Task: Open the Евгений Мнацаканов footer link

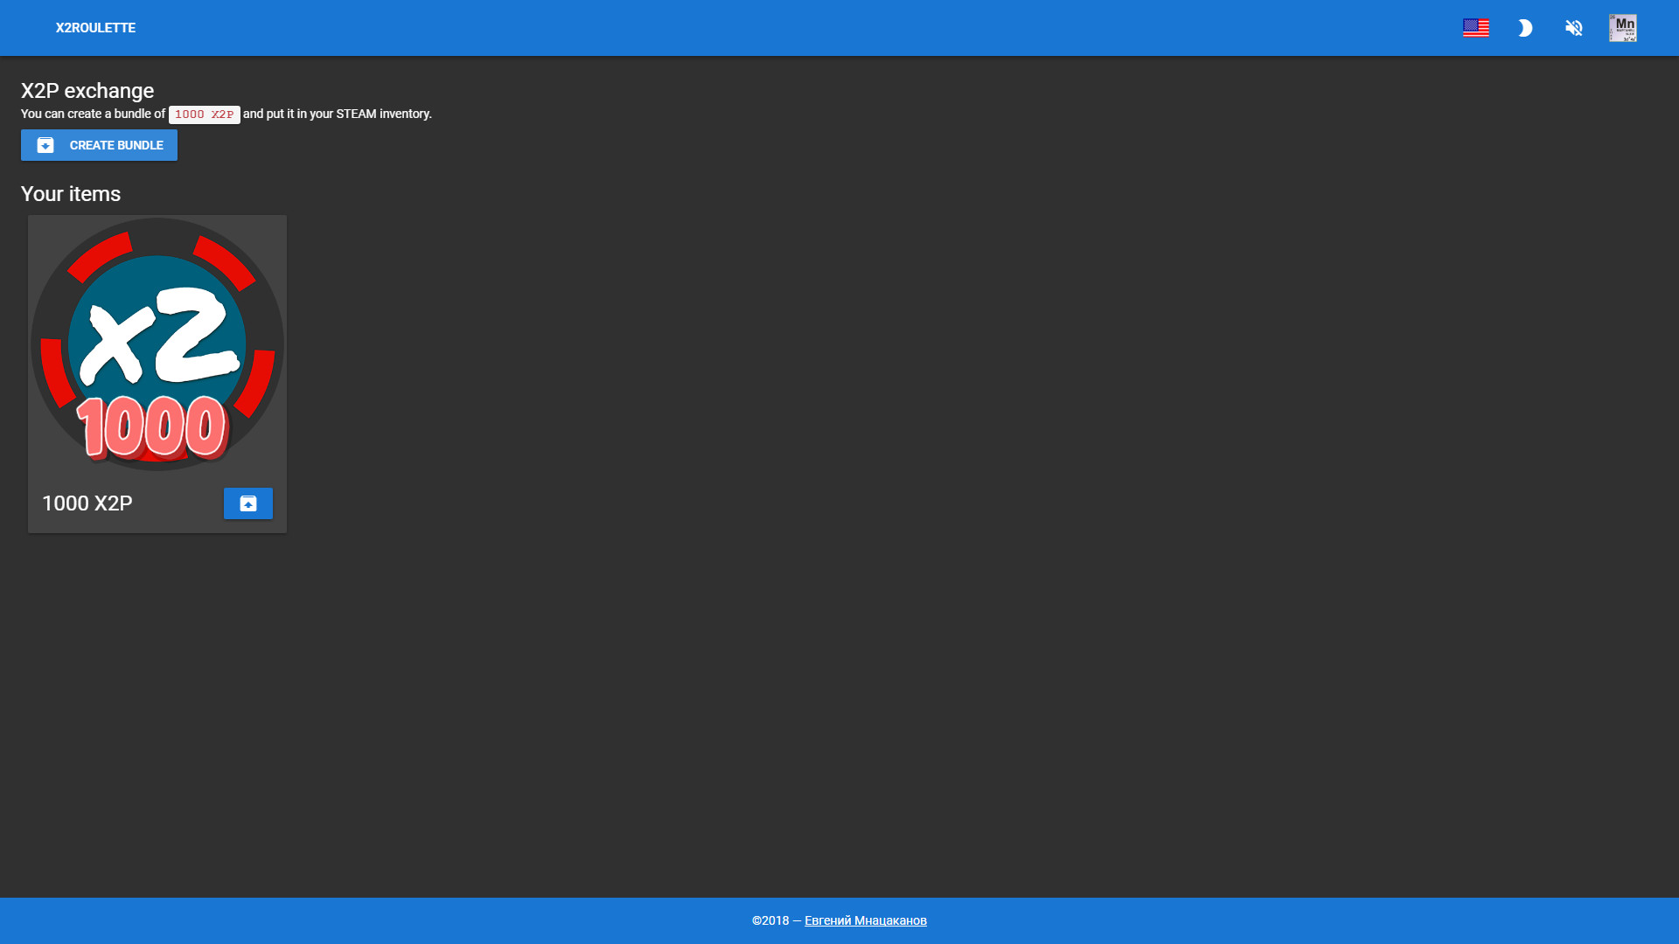Action: (864, 920)
